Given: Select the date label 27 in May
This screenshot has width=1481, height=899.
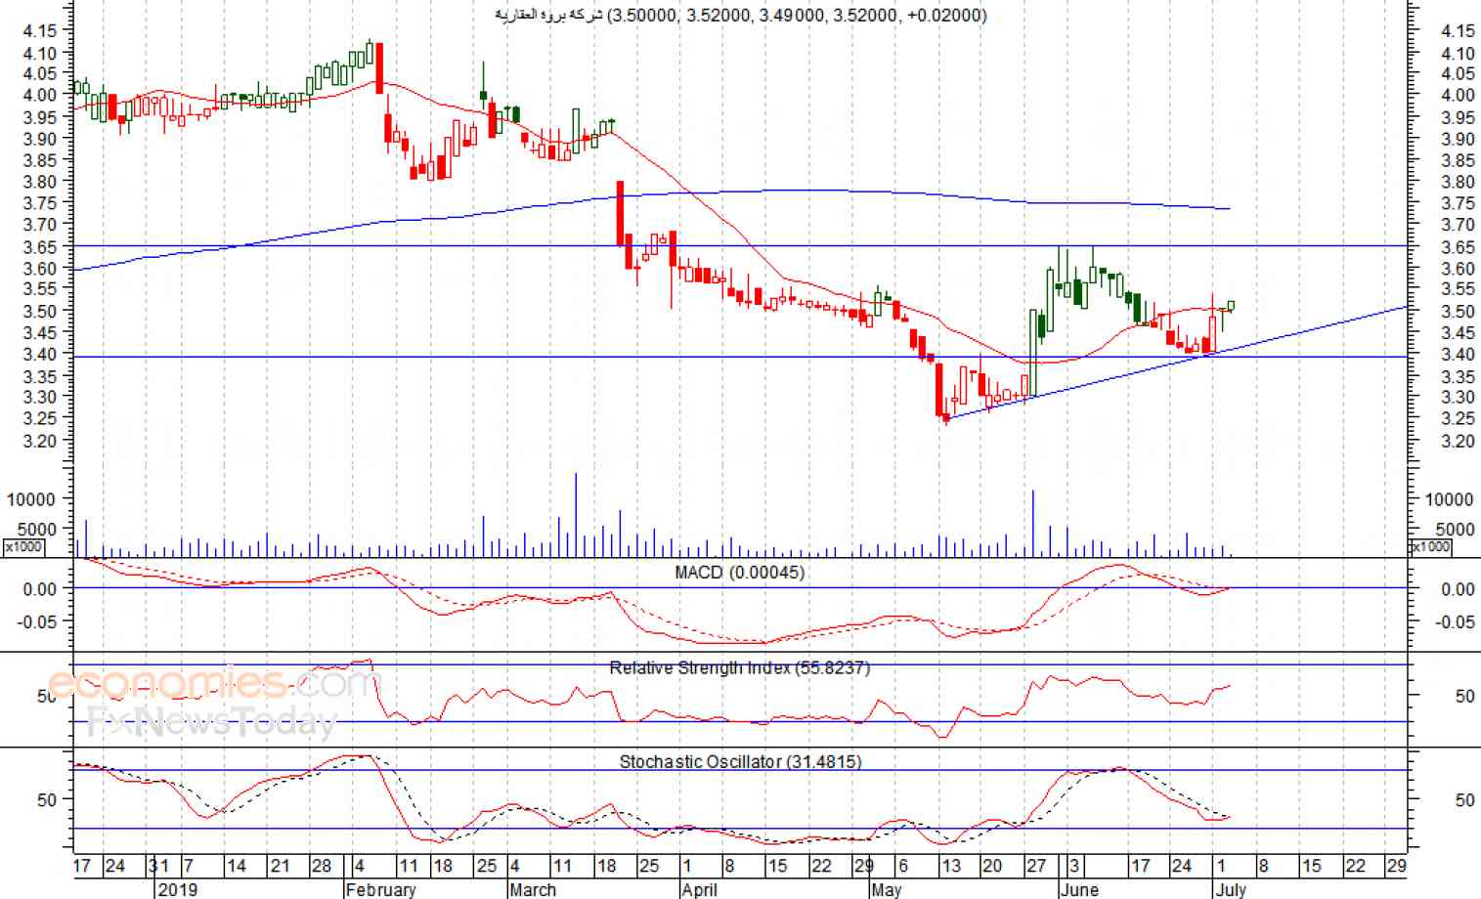Looking at the screenshot, I should point(1036,866).
